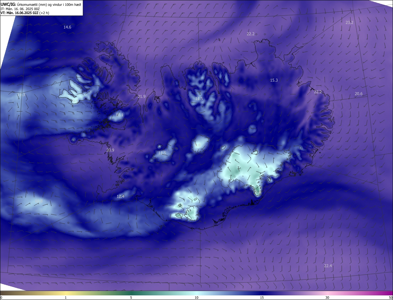The width and height of the screenshot is (393, 300).
Task: Click the 11.5 value nearest the 21.9 label
Action: coord(199,99)
